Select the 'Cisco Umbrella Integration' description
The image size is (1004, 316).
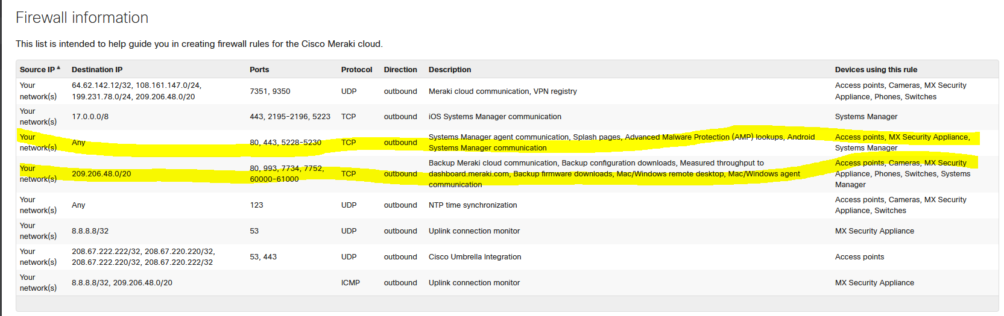(475, 257)
